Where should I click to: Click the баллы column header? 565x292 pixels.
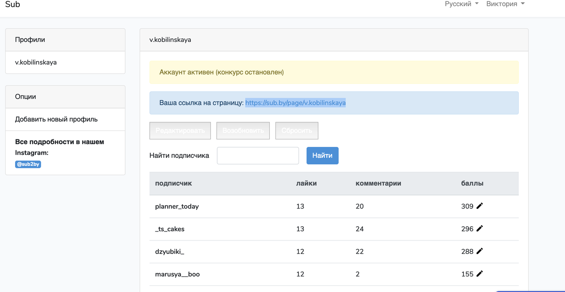tap(472, 184)
